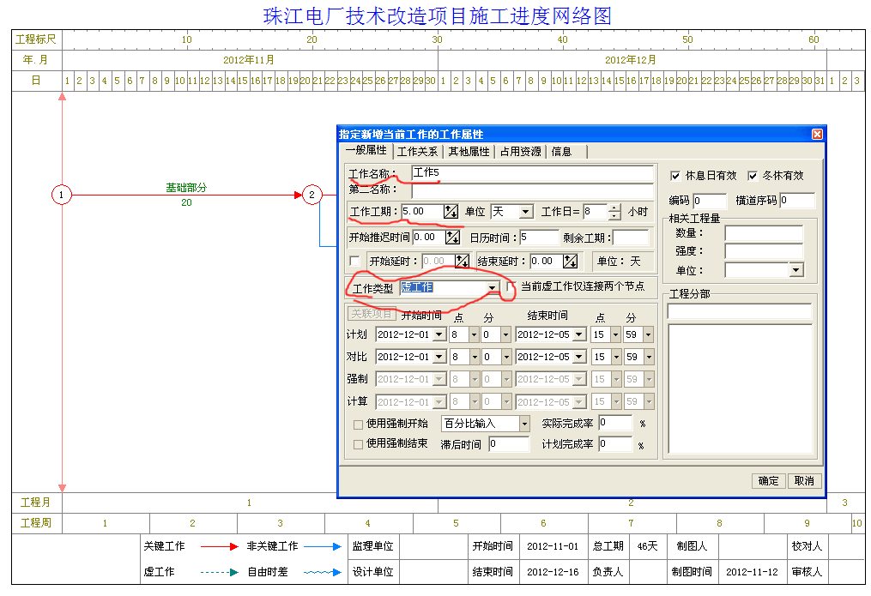Switch to the 一般属性 tab
The height and width of the screenshot is (596, 871).
coord(366,150)
